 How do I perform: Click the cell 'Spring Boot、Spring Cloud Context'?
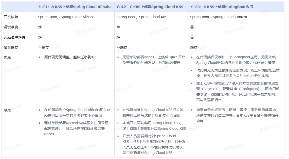coord(219,17)
